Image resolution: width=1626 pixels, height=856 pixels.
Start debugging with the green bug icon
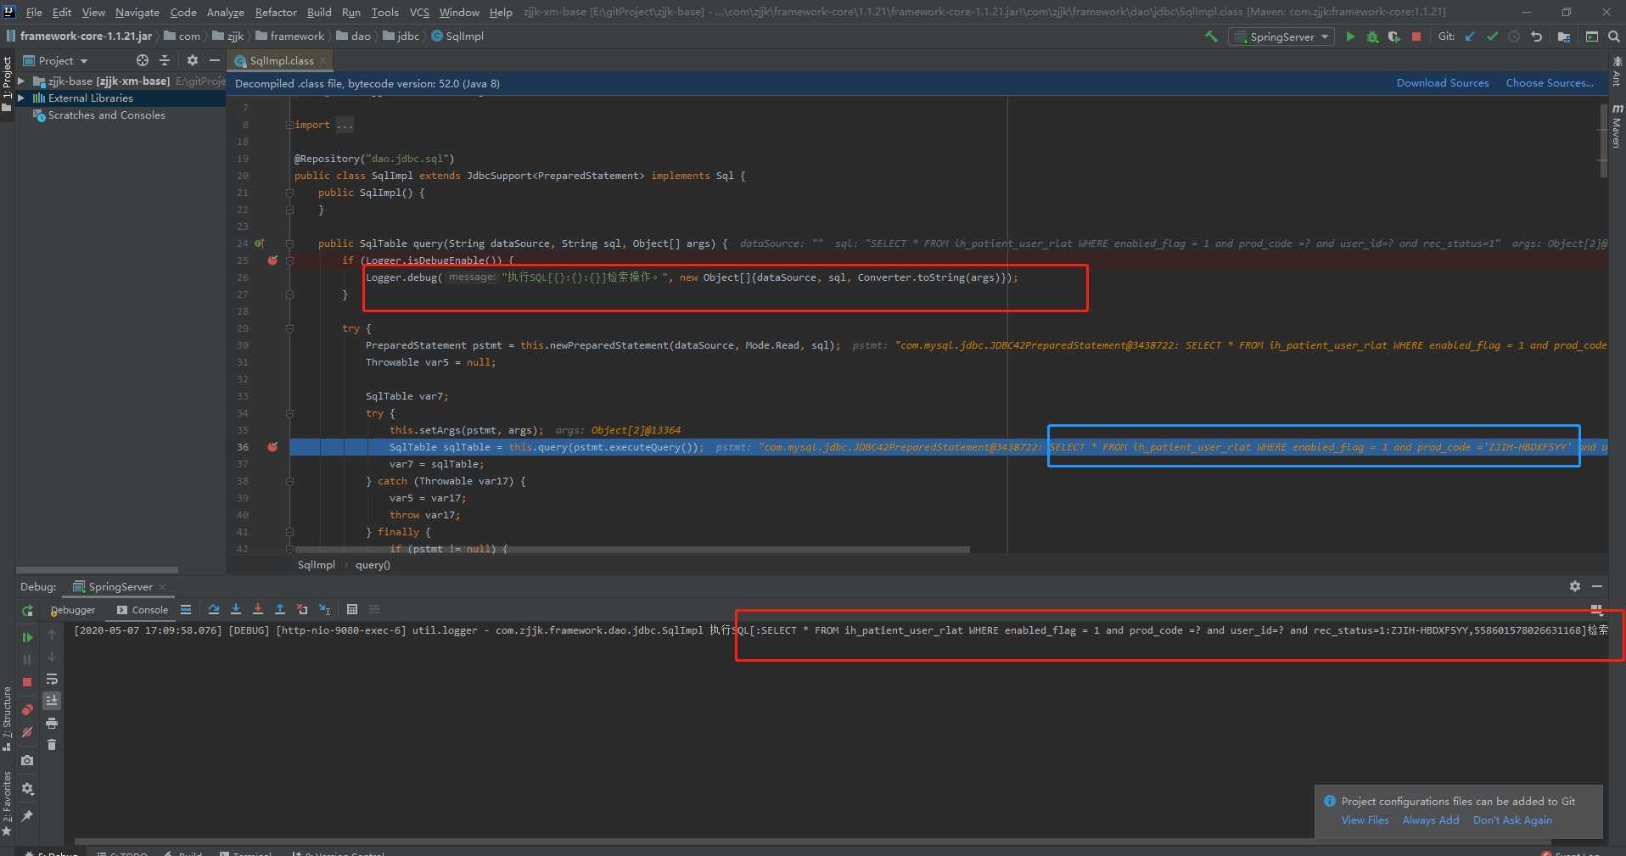1372,36
